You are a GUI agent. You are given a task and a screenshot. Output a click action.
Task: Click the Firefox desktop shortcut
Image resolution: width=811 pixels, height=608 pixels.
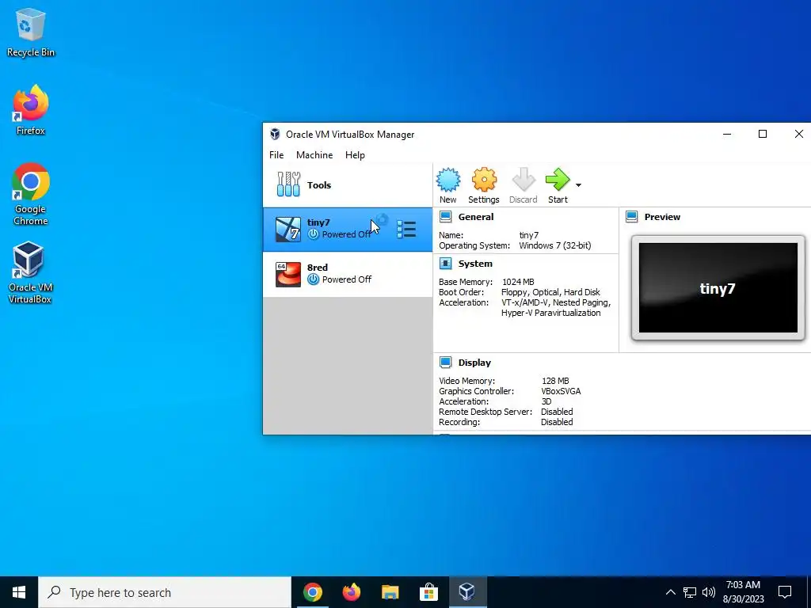[31, 110]
